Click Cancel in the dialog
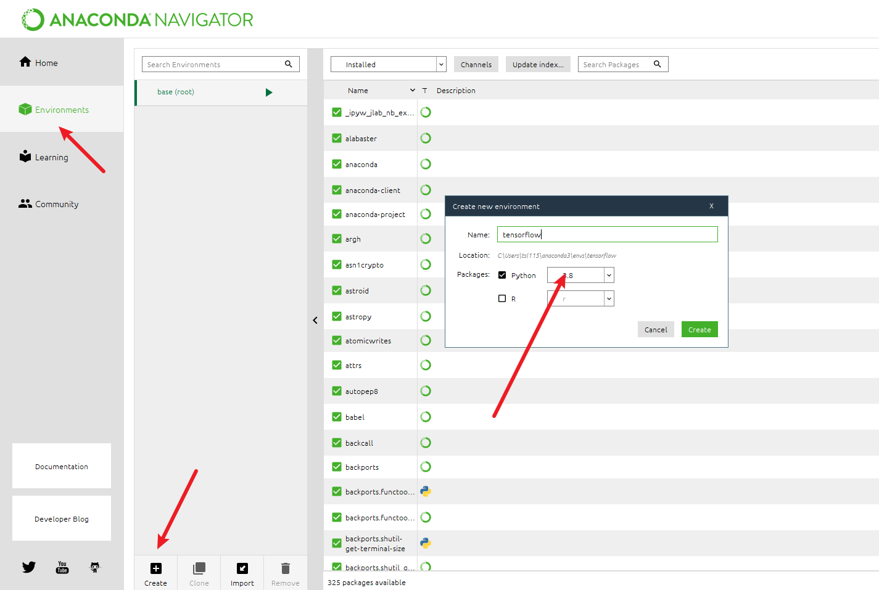Viewport: 879px width, 590px height. (656, 329)
